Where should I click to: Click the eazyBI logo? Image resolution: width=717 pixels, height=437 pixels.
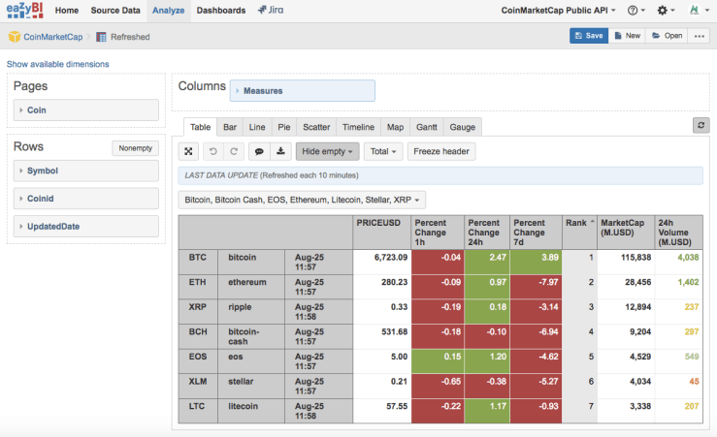coord(25,11)
